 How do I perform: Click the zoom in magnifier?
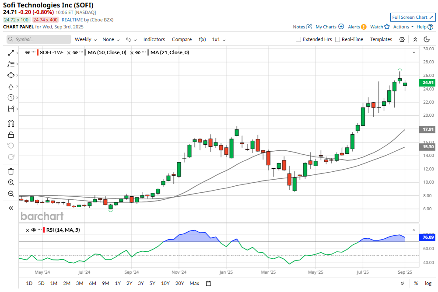(11, 182)
